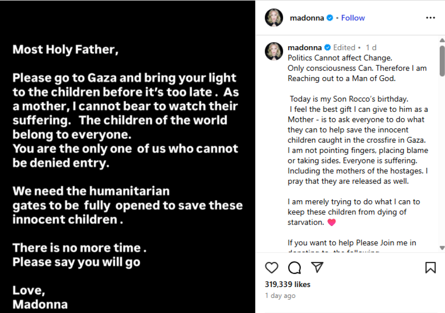Click the '1 day ago' post timestamp
Image resolution: width=445 pixels, height=313 pixels.
click(280, 296)
